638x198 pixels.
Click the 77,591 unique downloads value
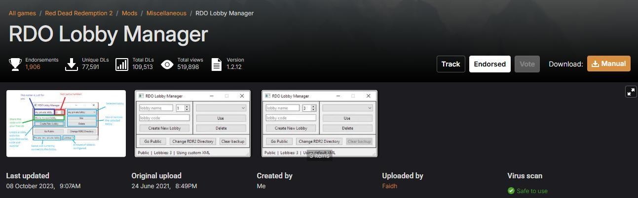click(x=91, y=67)
